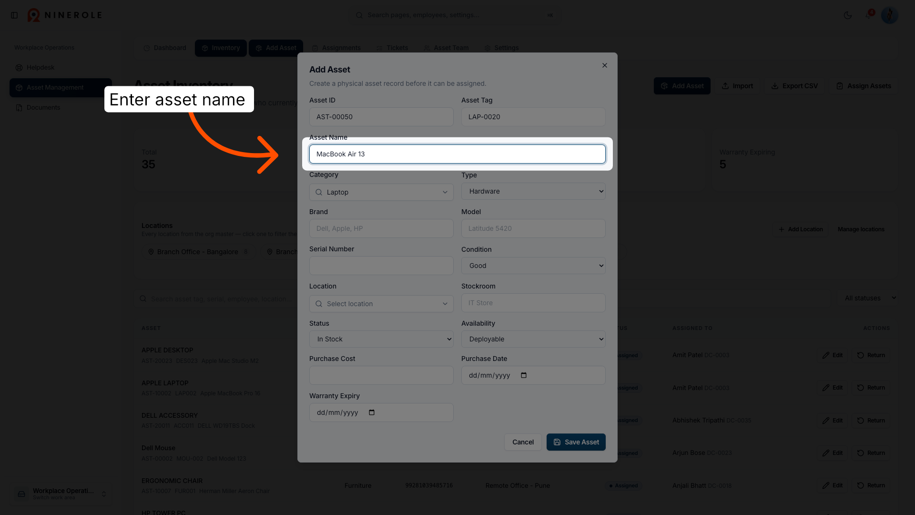Screen dimensions: 915x515
Task: Click Edit for the Anjali Bhatt row
Action: coord(833,485)
